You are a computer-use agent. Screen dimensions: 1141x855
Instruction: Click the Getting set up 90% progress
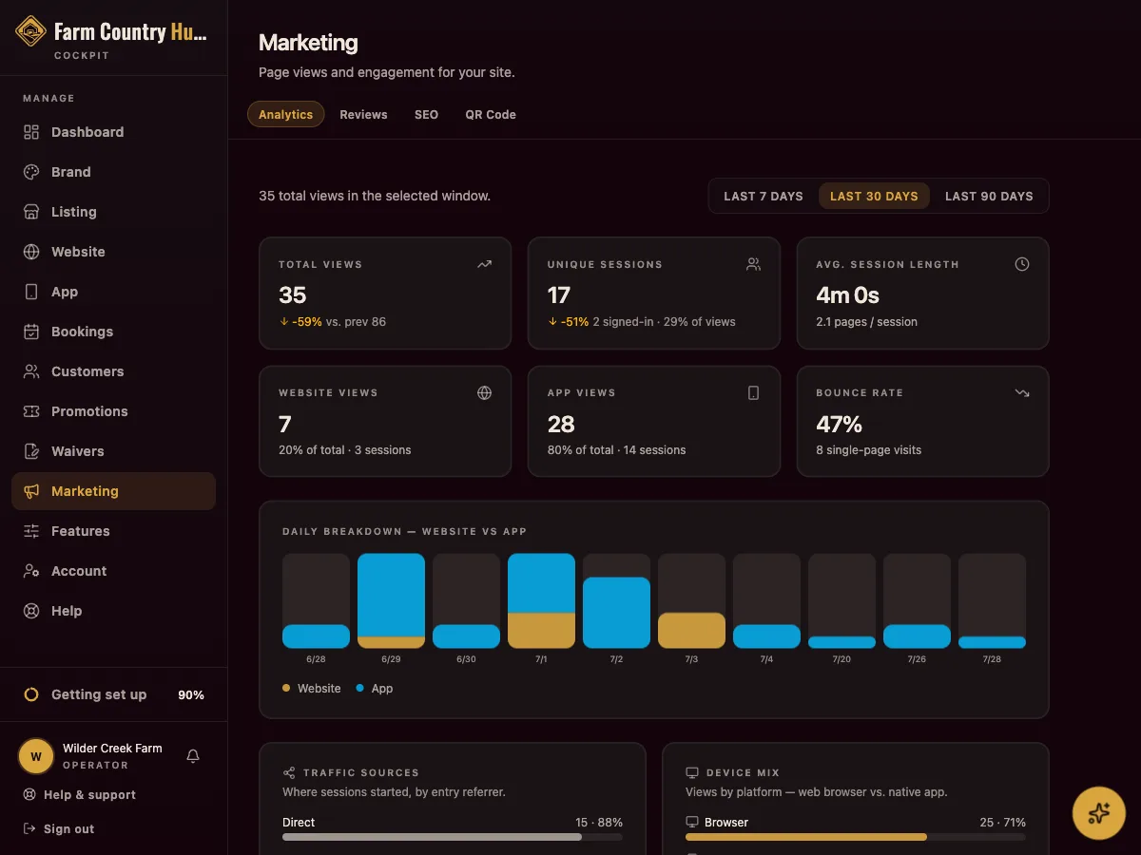click(x=114, y=694)
